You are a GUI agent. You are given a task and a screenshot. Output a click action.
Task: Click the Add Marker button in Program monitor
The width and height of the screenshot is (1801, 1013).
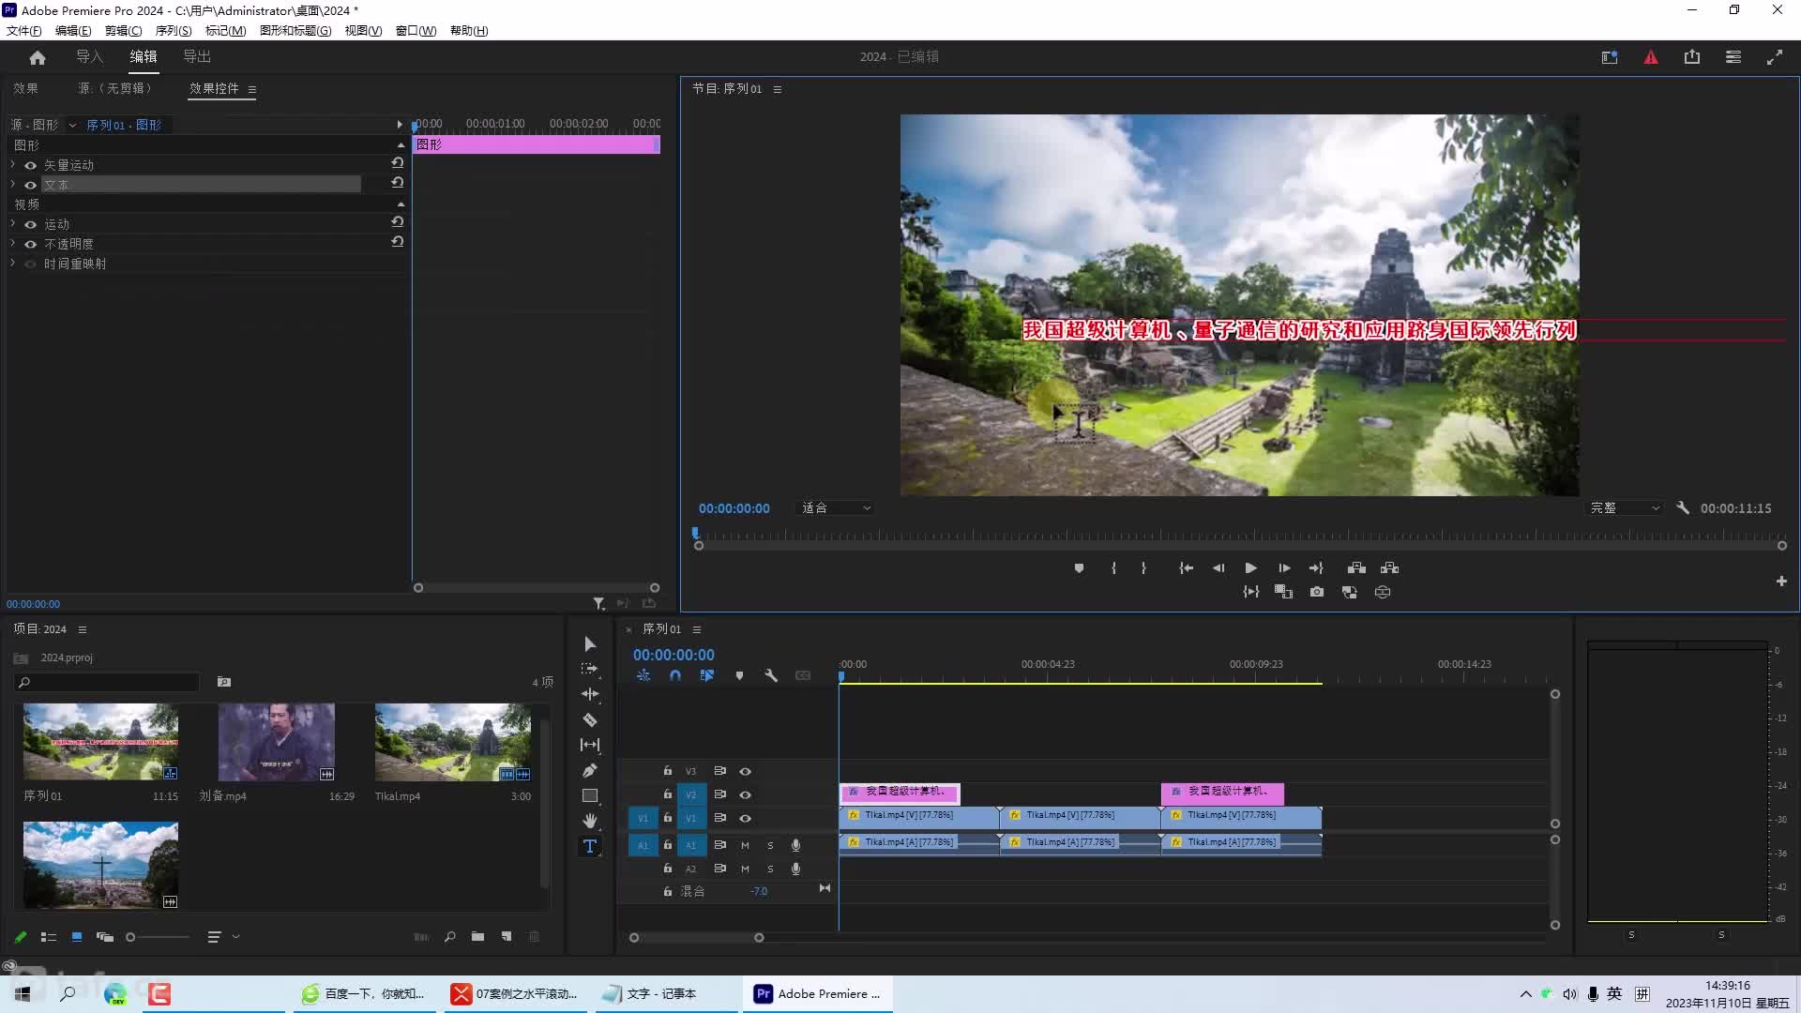pyautogui.click(x=1079, y=567)
